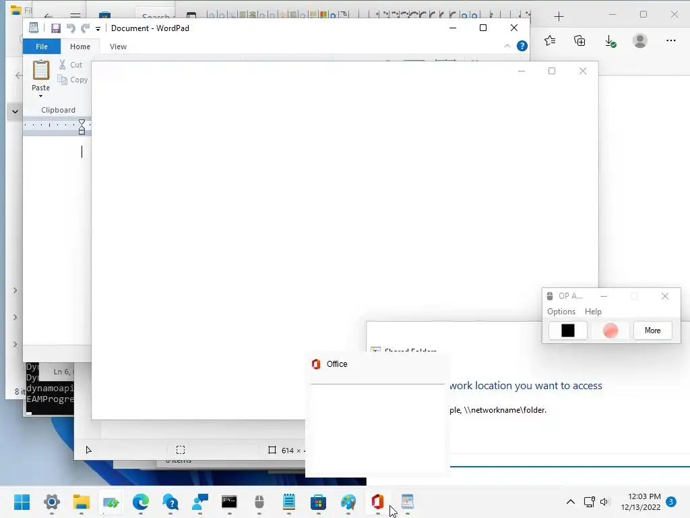Open Get Help app from taskbar
The width and height of the screenshot is (690, 518).
[170, 502]
